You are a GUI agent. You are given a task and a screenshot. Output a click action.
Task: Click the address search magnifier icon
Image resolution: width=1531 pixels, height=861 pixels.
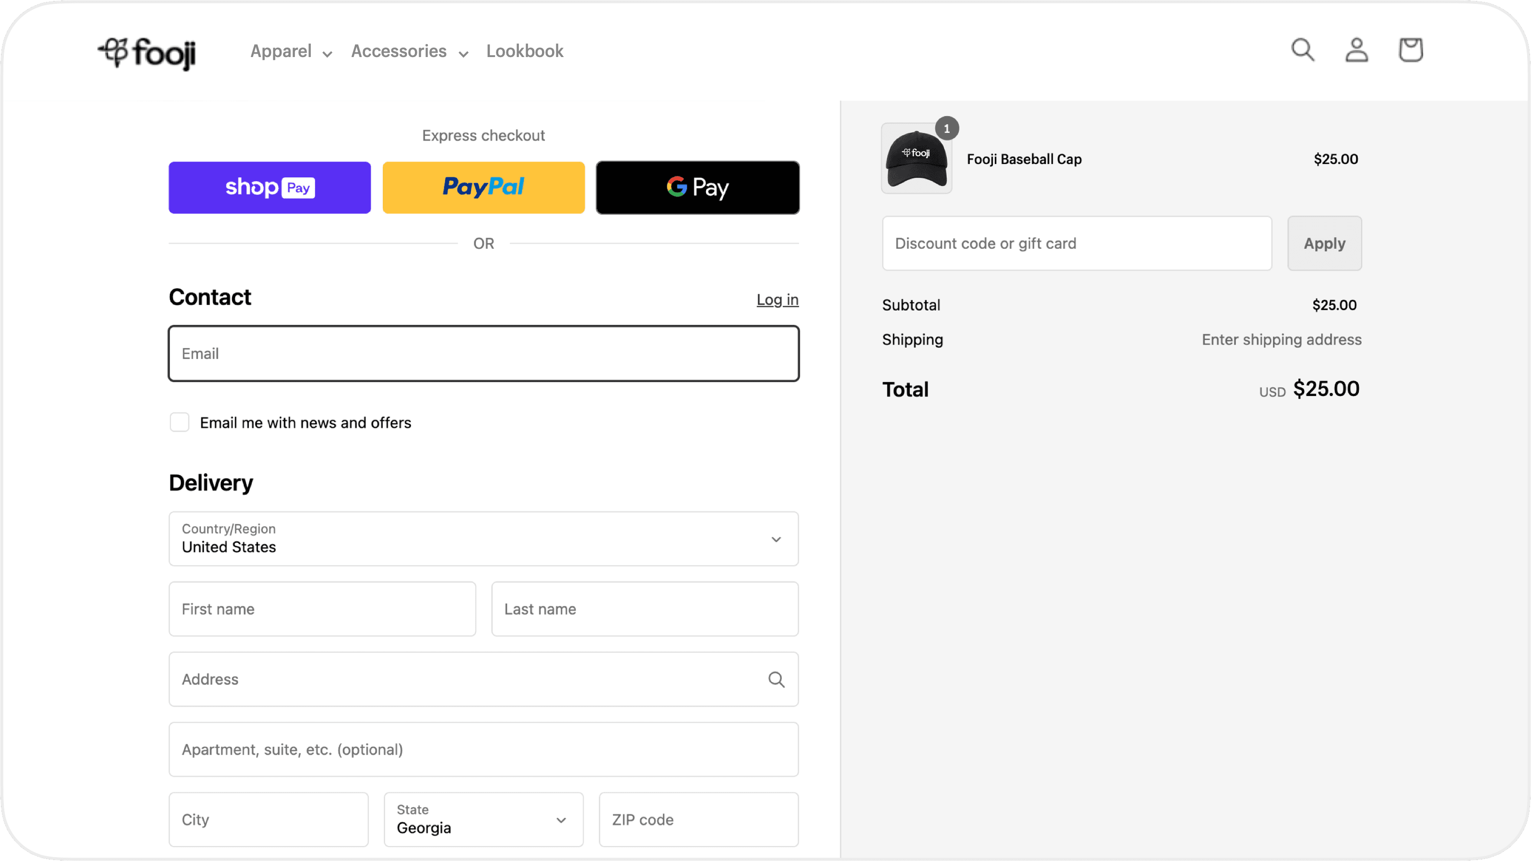pyautogui.click(x=777, y=679)
